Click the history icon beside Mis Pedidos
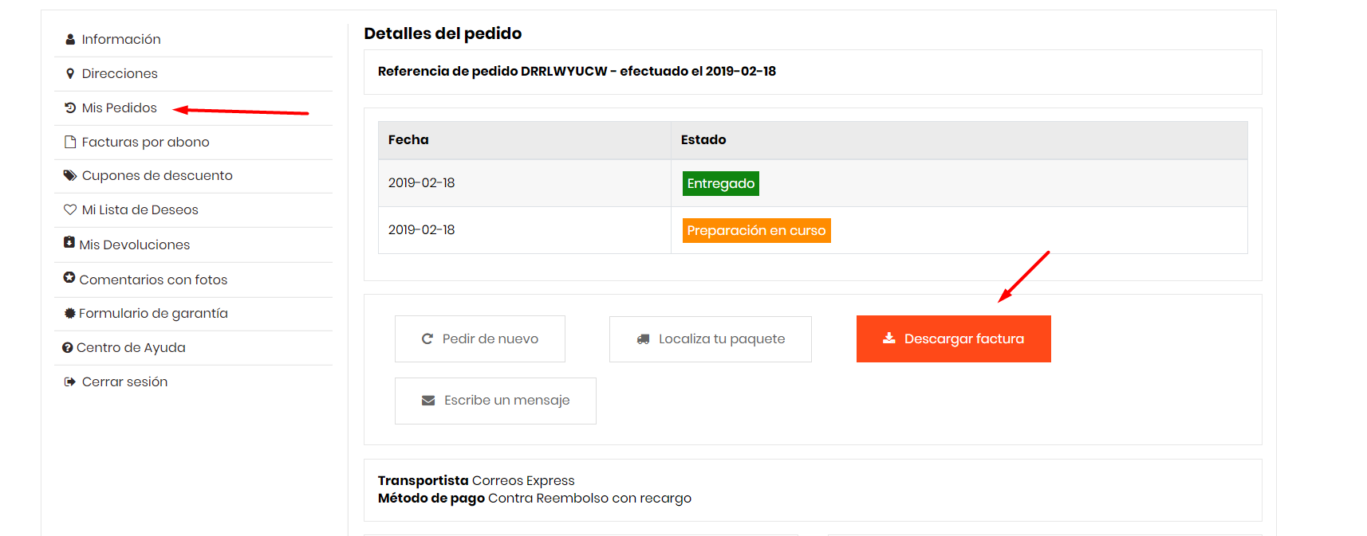 (x=70, y=108)
